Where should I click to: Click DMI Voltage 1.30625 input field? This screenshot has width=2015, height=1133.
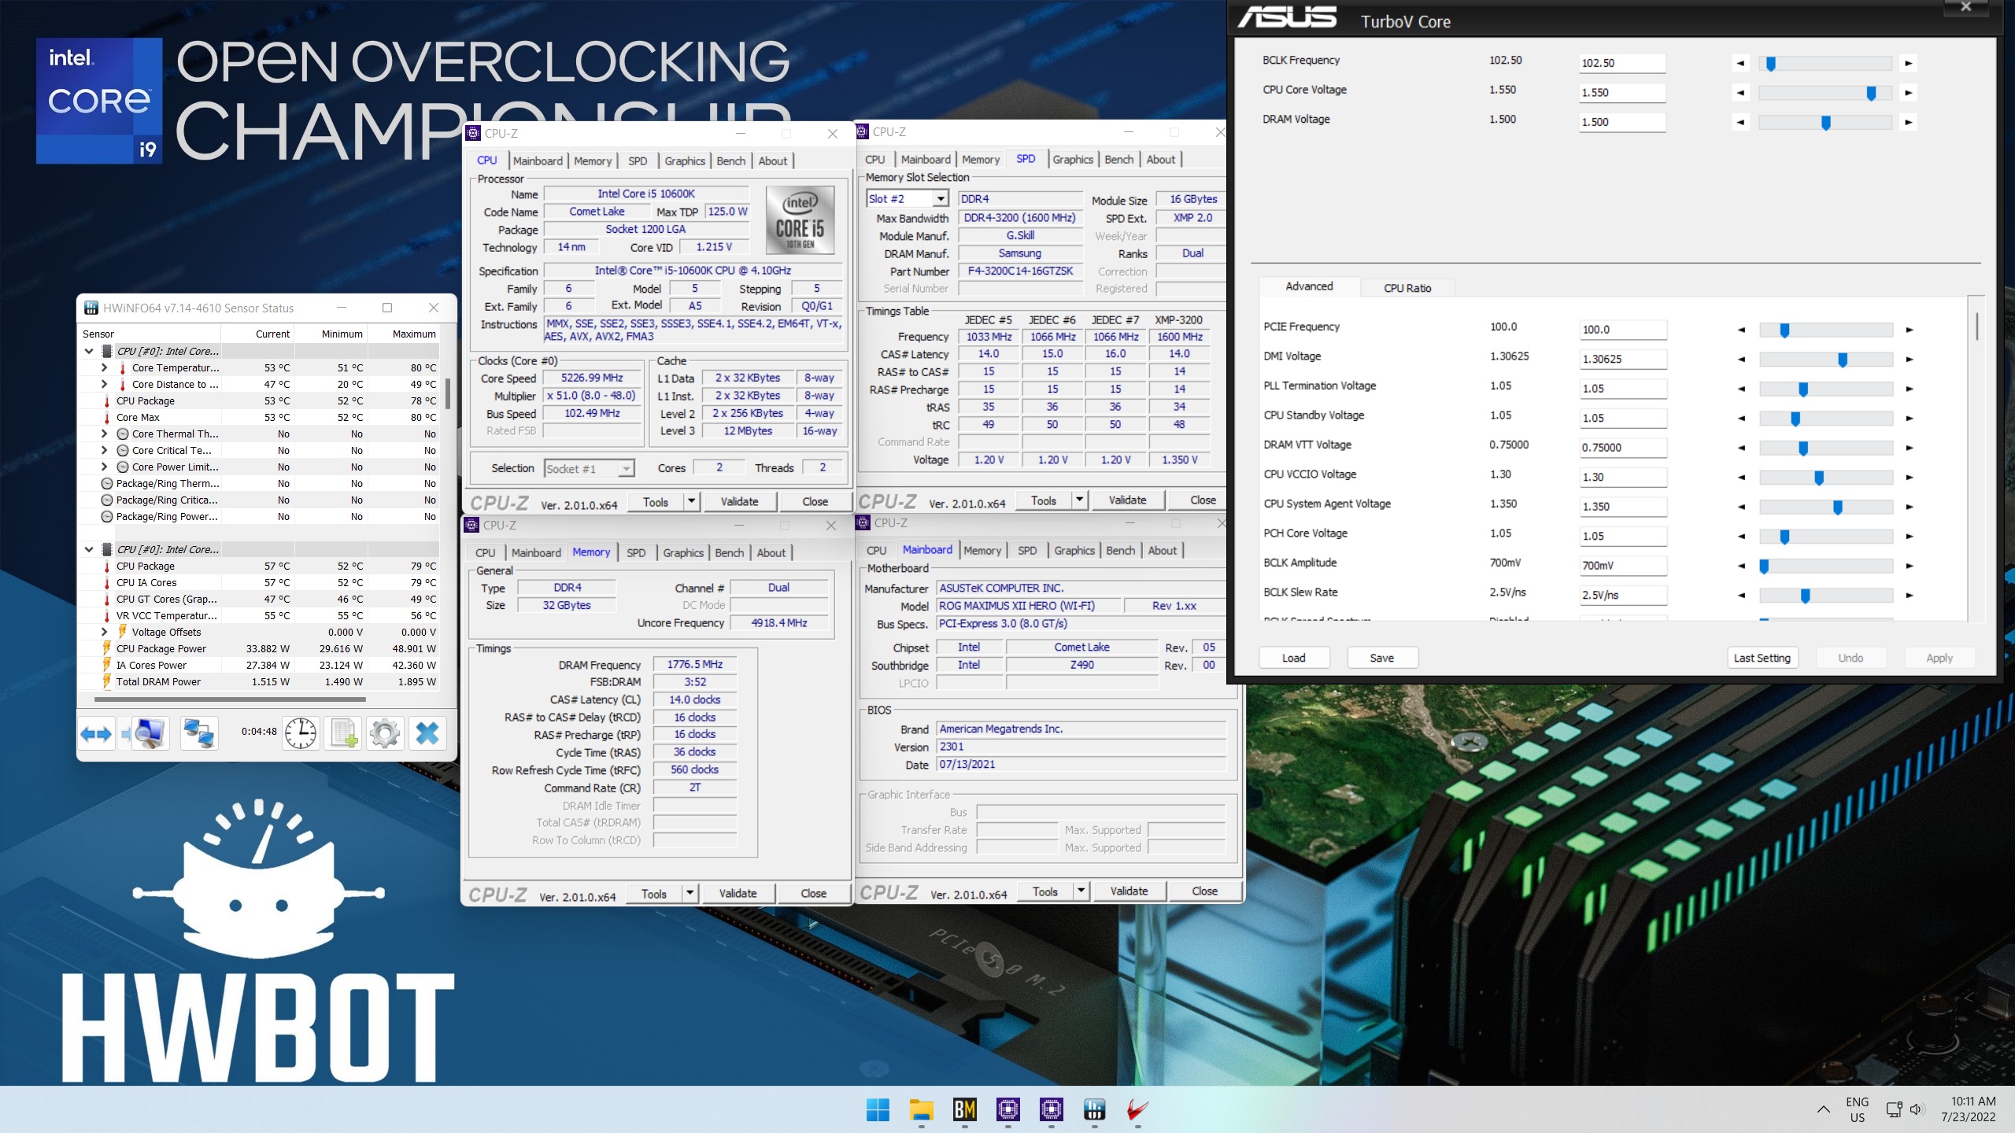coord(1622,360)
